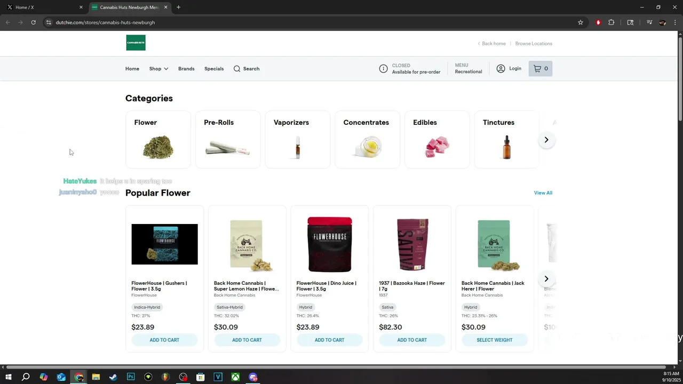
Task: Open the Chrome three-dot menu
Action: pos(674,22)
